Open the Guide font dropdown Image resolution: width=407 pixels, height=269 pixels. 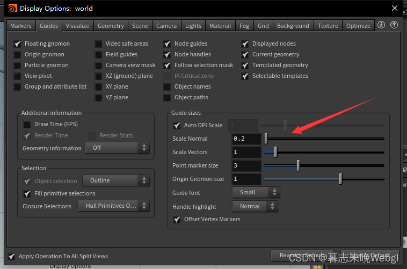click(256, 192)
